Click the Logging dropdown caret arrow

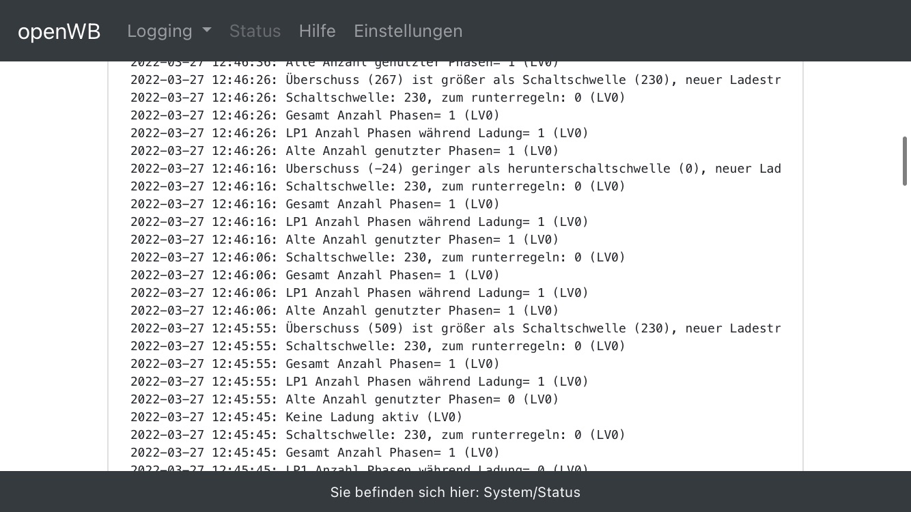click(207, 31)
